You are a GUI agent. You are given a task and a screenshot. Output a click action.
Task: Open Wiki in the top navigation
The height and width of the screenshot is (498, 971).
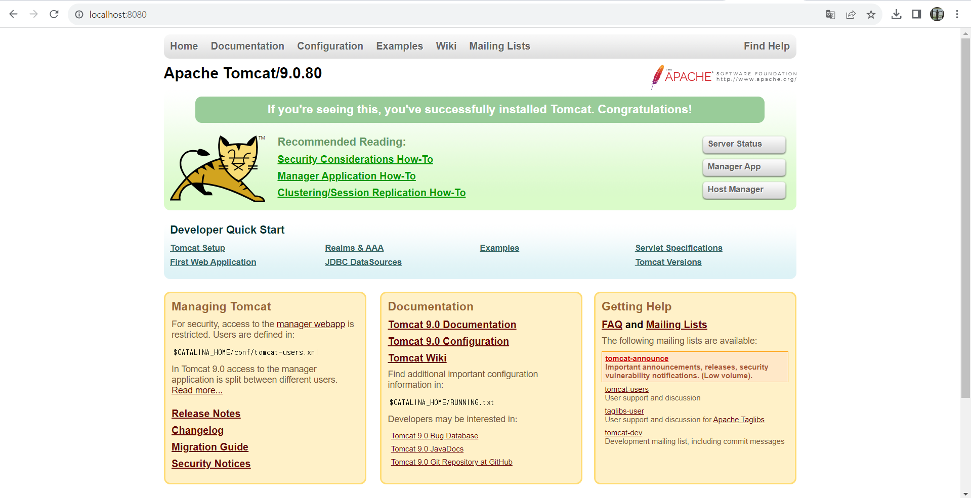point(446,46)
